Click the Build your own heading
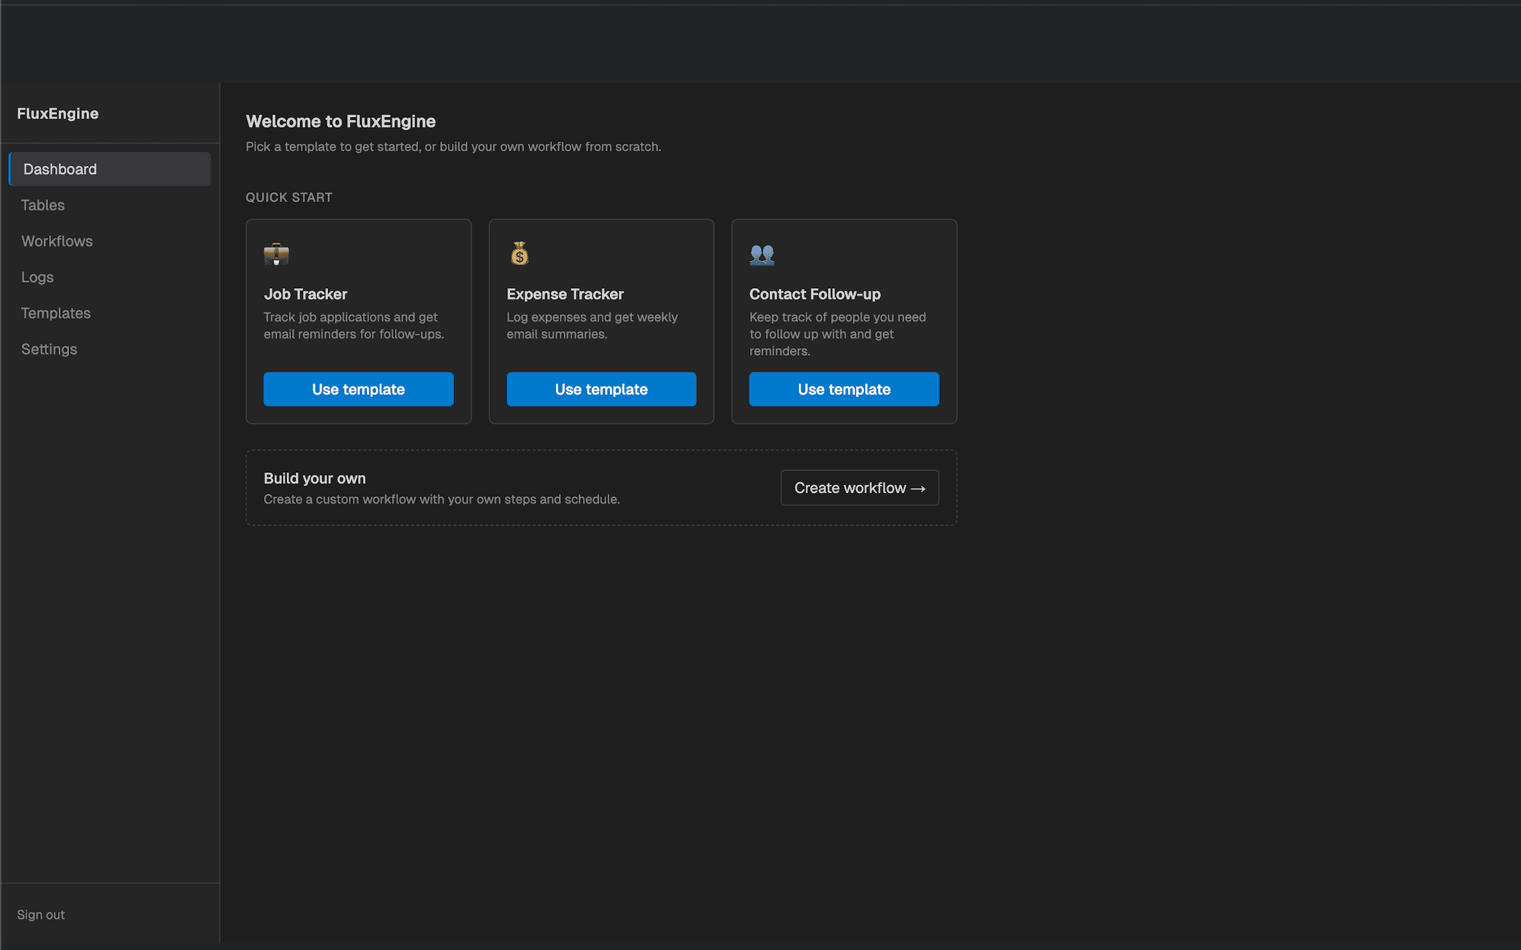1521x950 pixels. (315, 478)
